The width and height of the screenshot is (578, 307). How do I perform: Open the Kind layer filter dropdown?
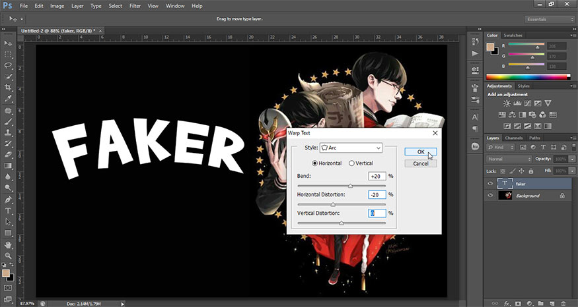[501, 147]
